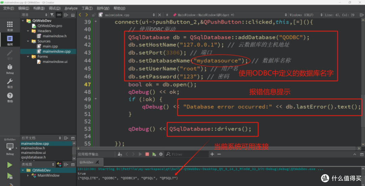The image size is (365, 186).
Task: Open the 工具(T) Tools menu
Action: tap(87, 8)
